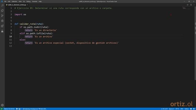The image size is (196, 110).
Task: Open the Test beaker view
Action: point(2,31)
